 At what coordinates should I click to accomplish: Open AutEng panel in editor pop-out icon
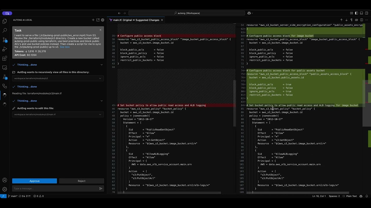(98, 20)
